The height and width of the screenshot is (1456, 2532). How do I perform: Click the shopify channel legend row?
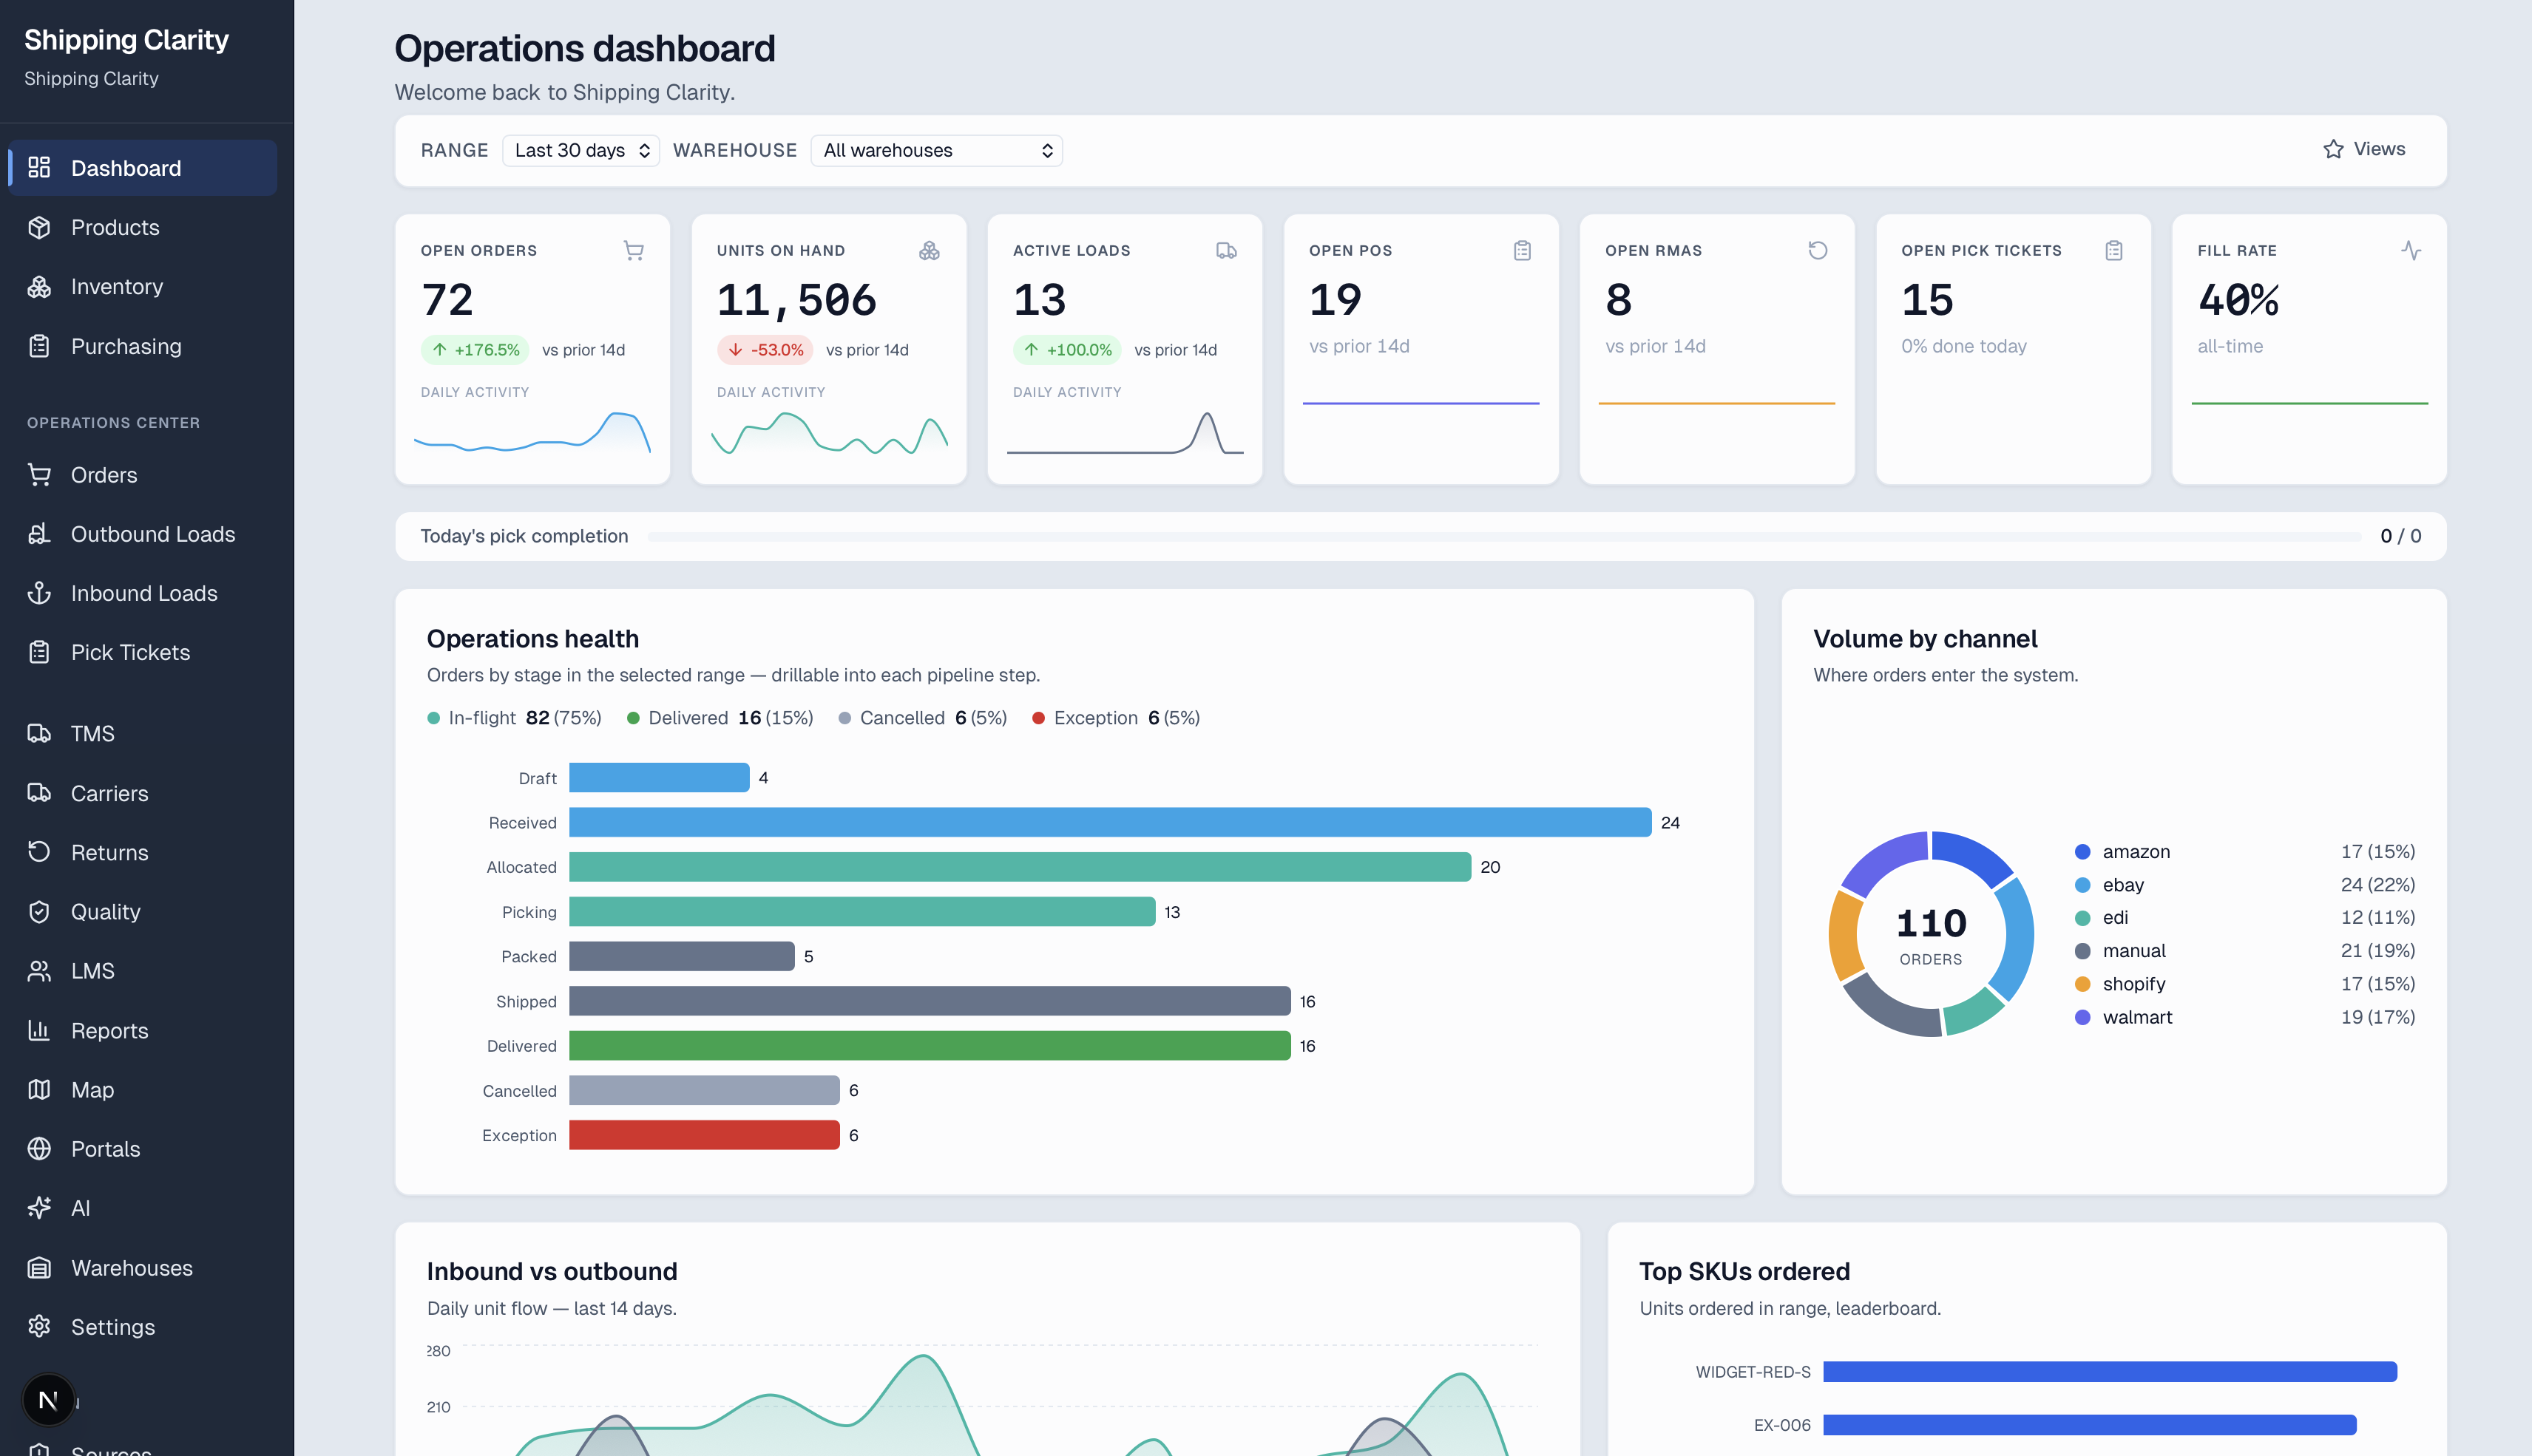(2245, 984)
